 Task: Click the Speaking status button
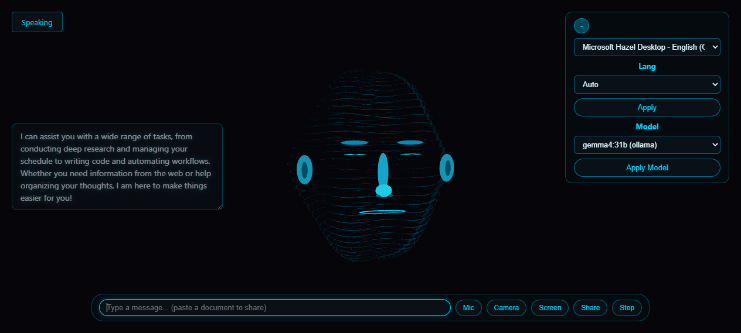coord(37,22)
